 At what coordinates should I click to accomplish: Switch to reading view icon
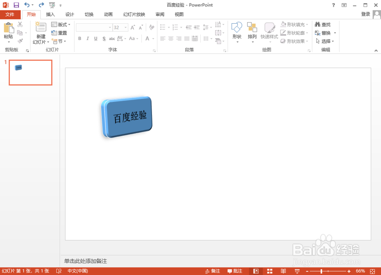tap(283, 271)
